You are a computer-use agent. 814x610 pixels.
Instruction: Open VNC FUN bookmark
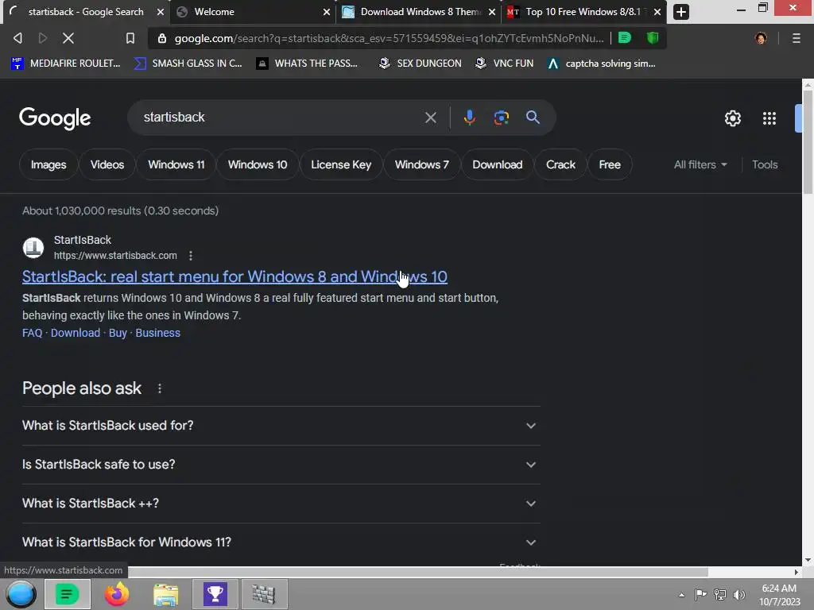tap(504, 64)
